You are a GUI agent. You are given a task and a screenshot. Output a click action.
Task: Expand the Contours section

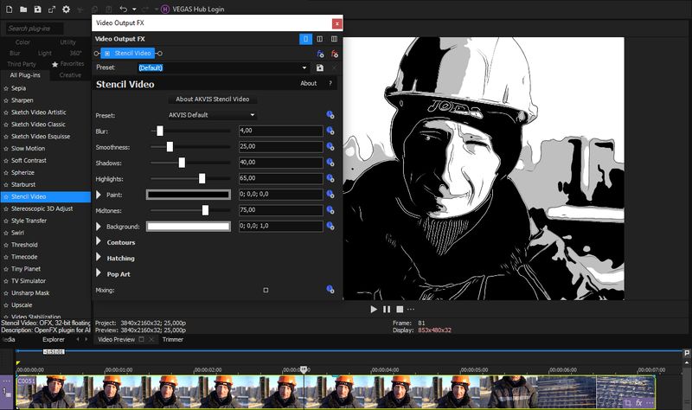(99, 241)
